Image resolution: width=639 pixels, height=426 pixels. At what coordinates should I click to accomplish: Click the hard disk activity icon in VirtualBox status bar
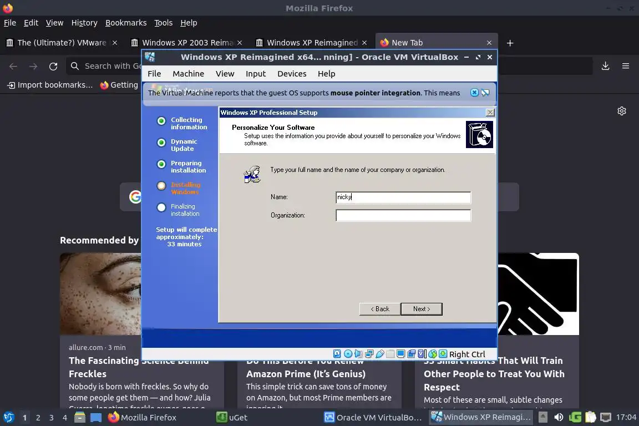[337, 354]
